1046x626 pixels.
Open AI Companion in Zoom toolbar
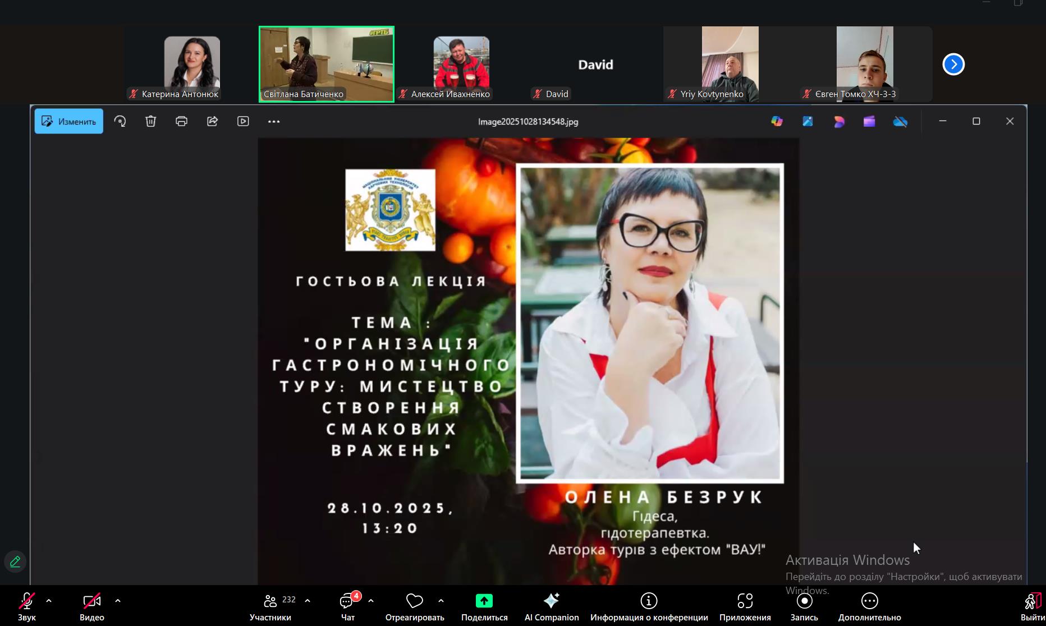click(551, 606)
